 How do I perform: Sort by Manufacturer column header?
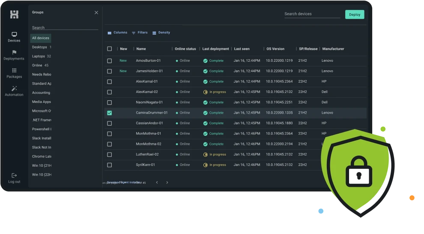click(x=333, y=49)
